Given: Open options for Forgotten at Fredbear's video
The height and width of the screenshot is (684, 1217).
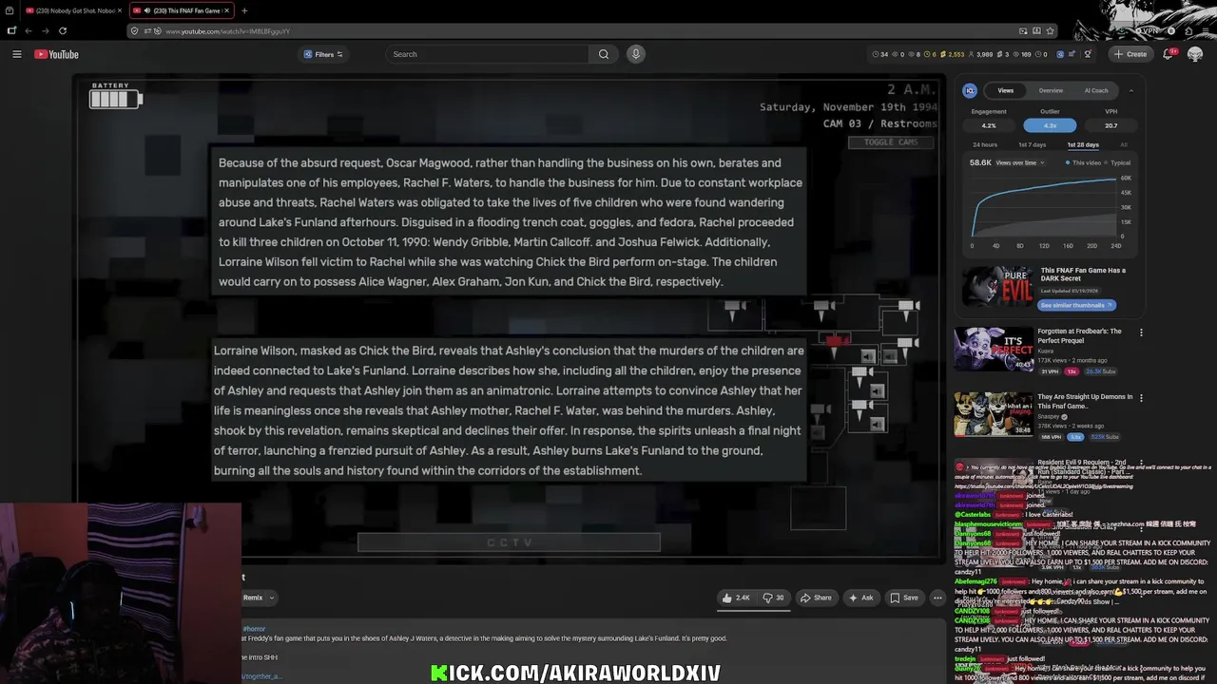Looking at the screenshot, I should pos(1141,332).
